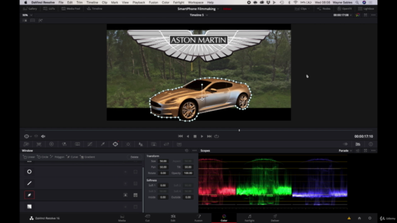Open the Tracker palette
Image resolution: width=397 pixels, height=223 pixels.
[128, 144]
